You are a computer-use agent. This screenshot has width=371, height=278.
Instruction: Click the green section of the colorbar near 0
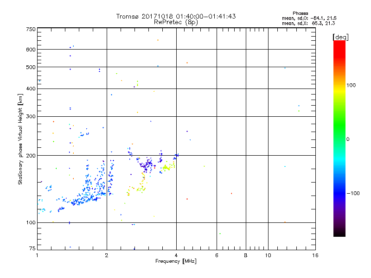[x=339, y=133]
